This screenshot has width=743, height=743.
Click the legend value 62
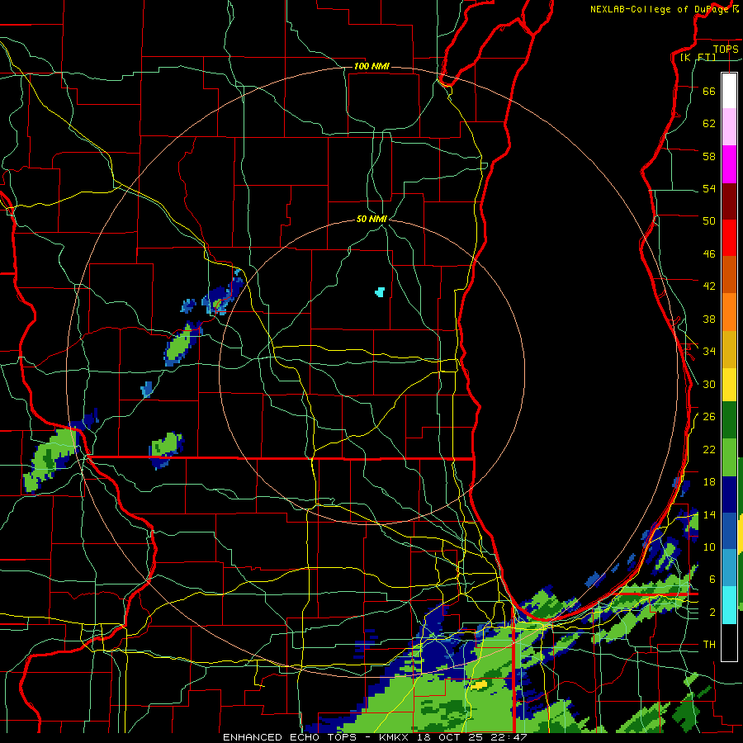coord(709,124)
